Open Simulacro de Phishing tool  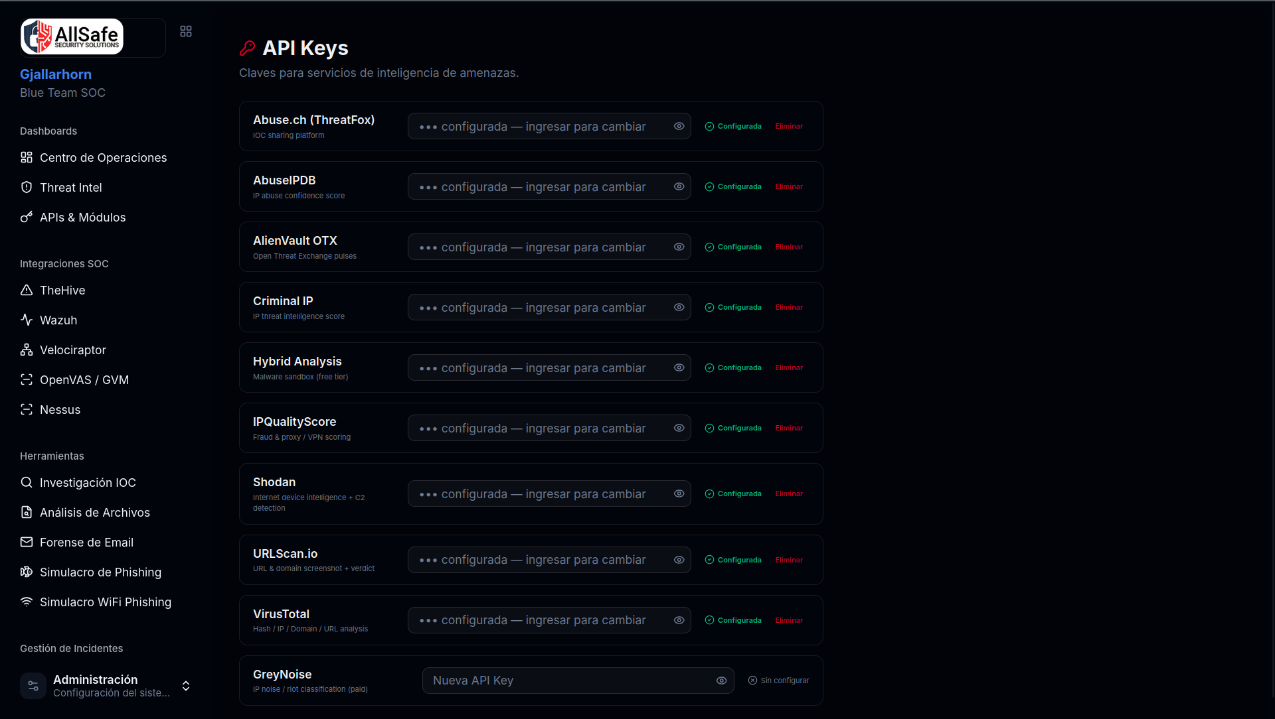[x=100, y=572]
